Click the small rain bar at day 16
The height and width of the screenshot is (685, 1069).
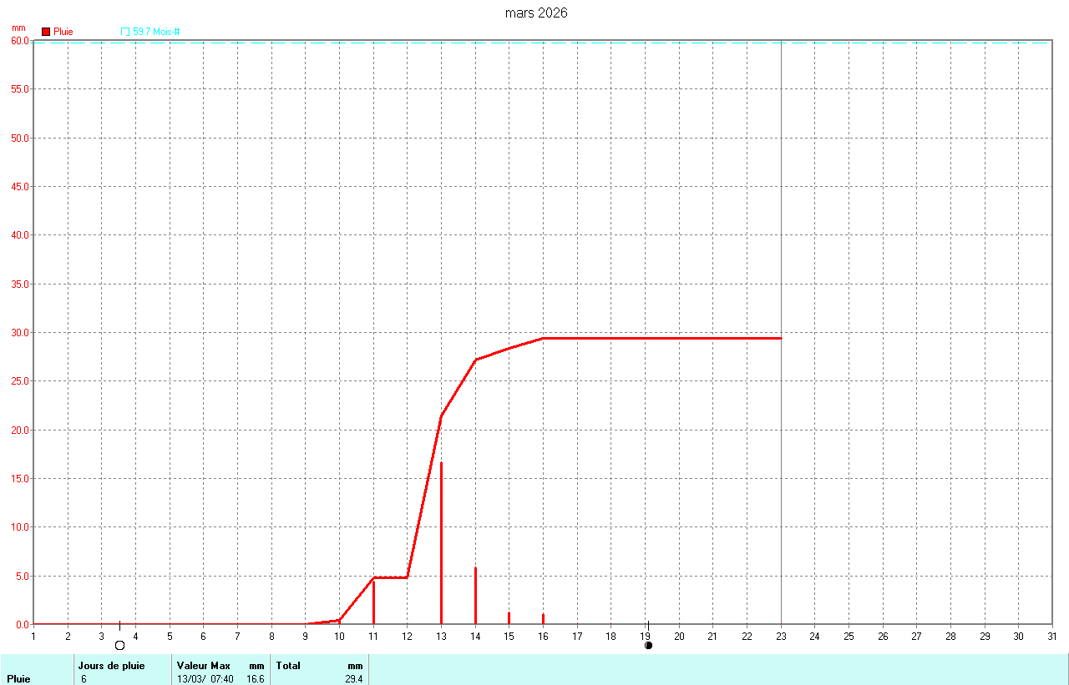[543, 619]
